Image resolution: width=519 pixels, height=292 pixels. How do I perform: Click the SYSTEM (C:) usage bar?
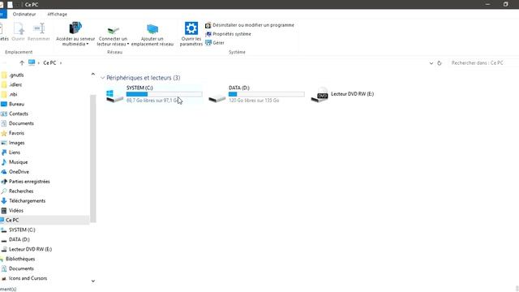pyautogui.click(x=164, y=94)
